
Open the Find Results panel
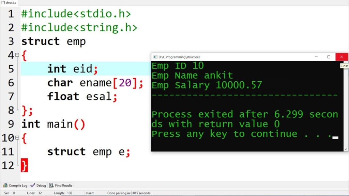coord(61,185)
